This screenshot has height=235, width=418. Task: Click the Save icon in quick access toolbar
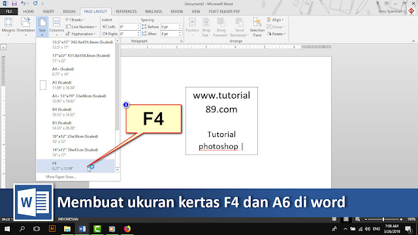pos(14,4)
